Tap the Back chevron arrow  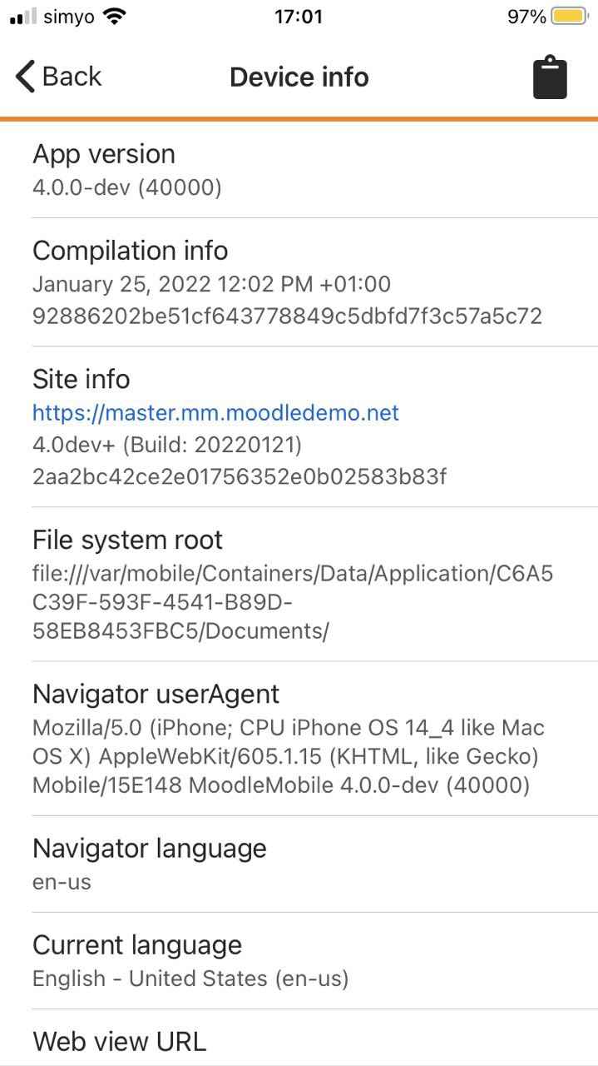(x=25, y=77)
